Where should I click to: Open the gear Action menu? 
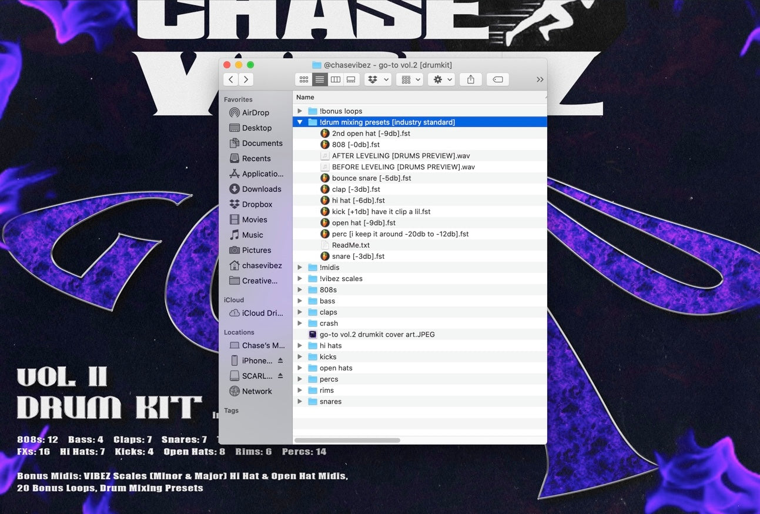pyautogui.click(x=441, y=79)
